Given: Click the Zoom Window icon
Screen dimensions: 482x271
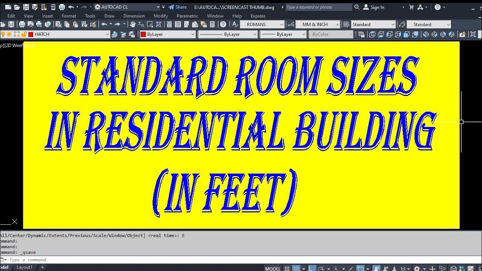Looking at the screenshot, I should tap(150, 24).
